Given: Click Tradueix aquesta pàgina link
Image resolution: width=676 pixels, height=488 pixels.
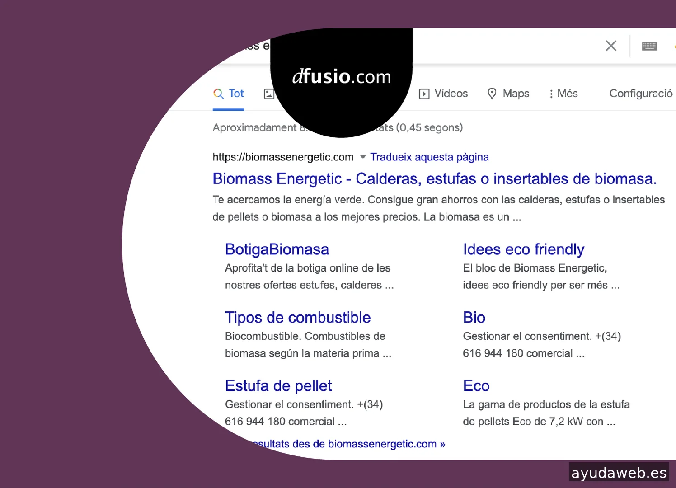Looking at the screenshot, I should [429, 157].
